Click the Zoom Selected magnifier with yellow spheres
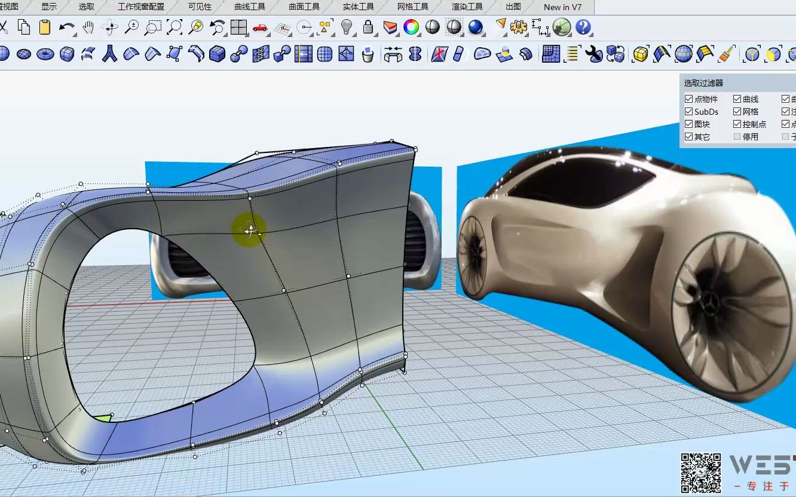This screenshot has height=497, width=796. [196, 27]
